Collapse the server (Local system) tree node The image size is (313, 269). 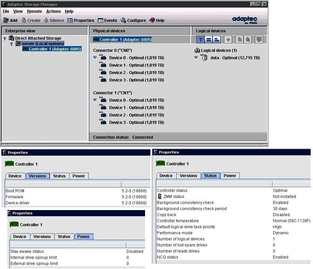click(11, 44)
